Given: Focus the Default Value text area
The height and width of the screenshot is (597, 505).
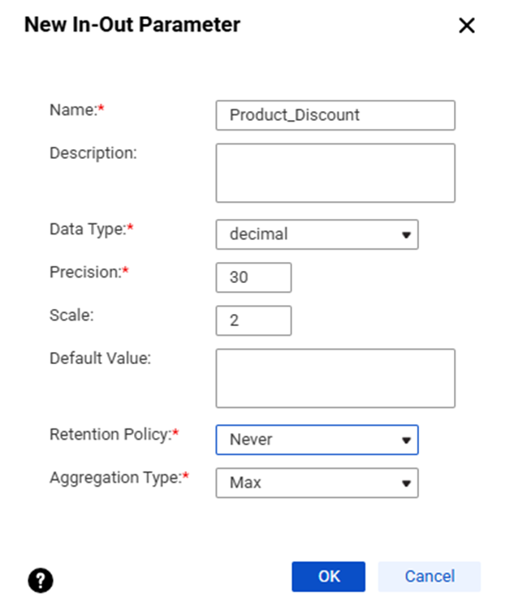Looking at the screenshot, I should tap(335, 378).
